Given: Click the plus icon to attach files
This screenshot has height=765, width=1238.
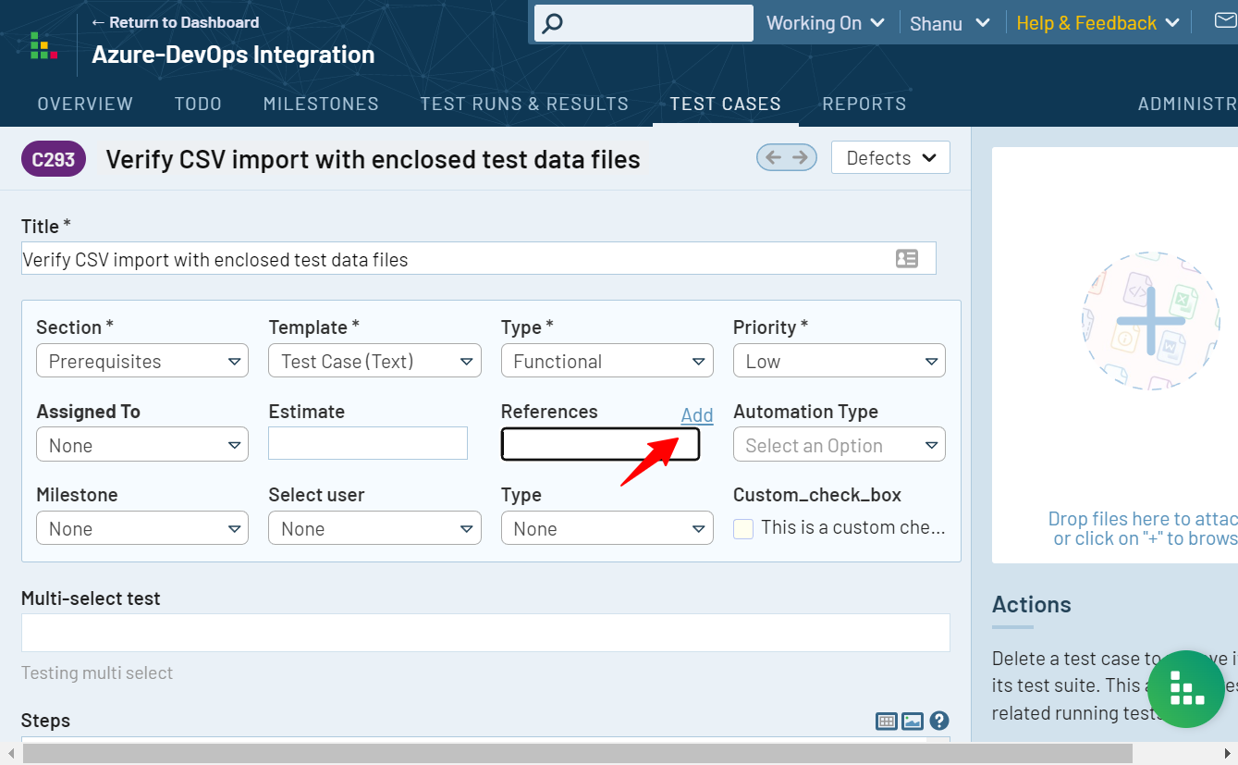Looking at the screenshot, I should [1150, 322].
